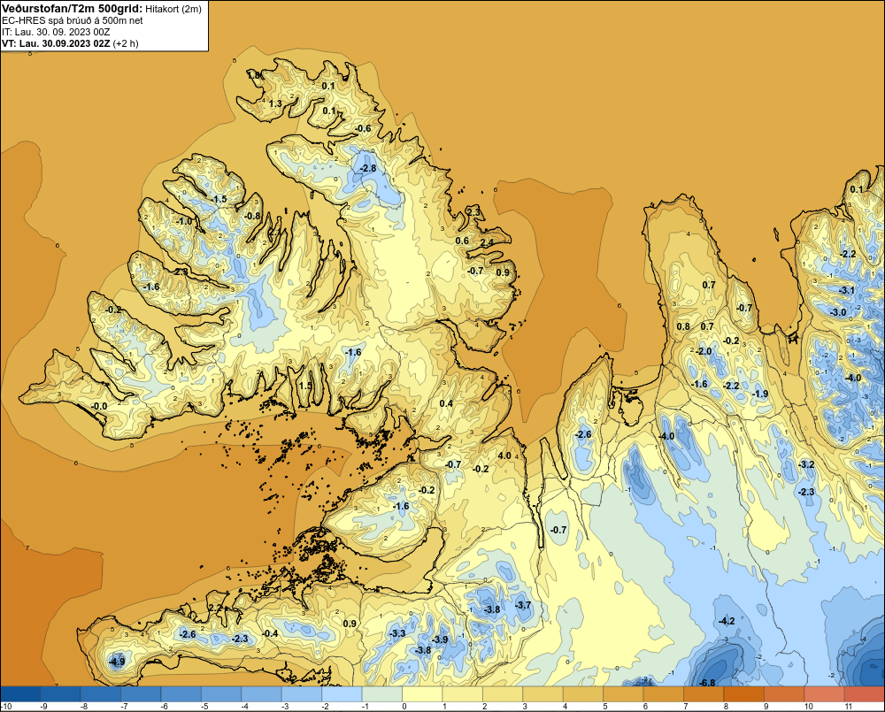Click the temperature value "-0.6"

[363, 128]
